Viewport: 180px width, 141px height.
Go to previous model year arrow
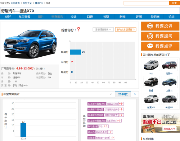111,94
